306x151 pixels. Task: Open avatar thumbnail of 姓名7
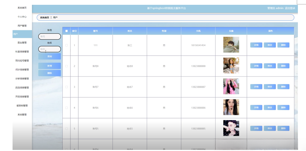pyautogui.click(x=231, y=86)
